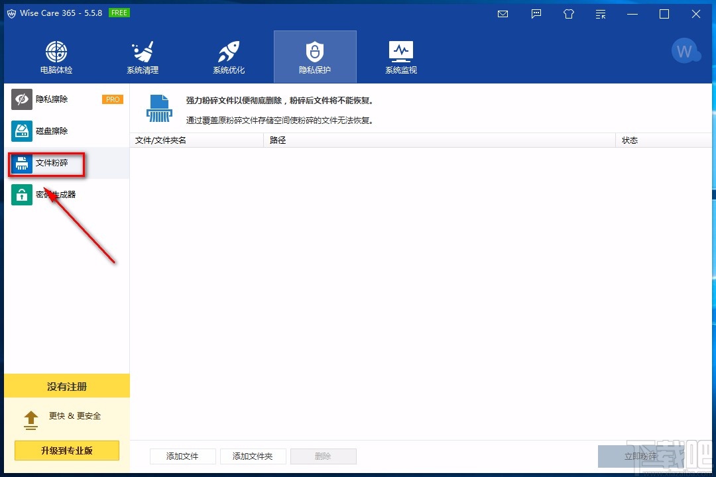Click the 添加文件夹 button
The width and height of the screenshot is (716, 477).
[x=253, y=456]
